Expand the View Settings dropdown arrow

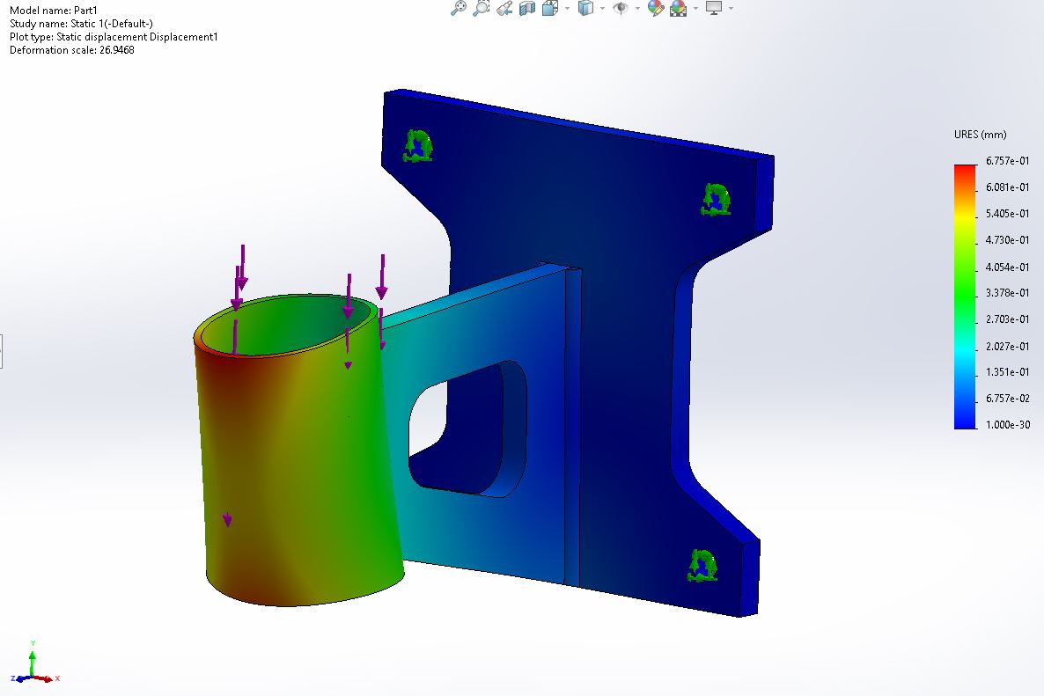(x=730, y=11)
